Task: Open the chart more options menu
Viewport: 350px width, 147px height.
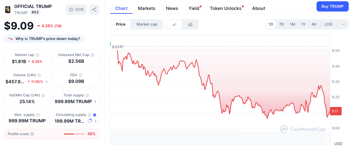Action: [343, 24]
